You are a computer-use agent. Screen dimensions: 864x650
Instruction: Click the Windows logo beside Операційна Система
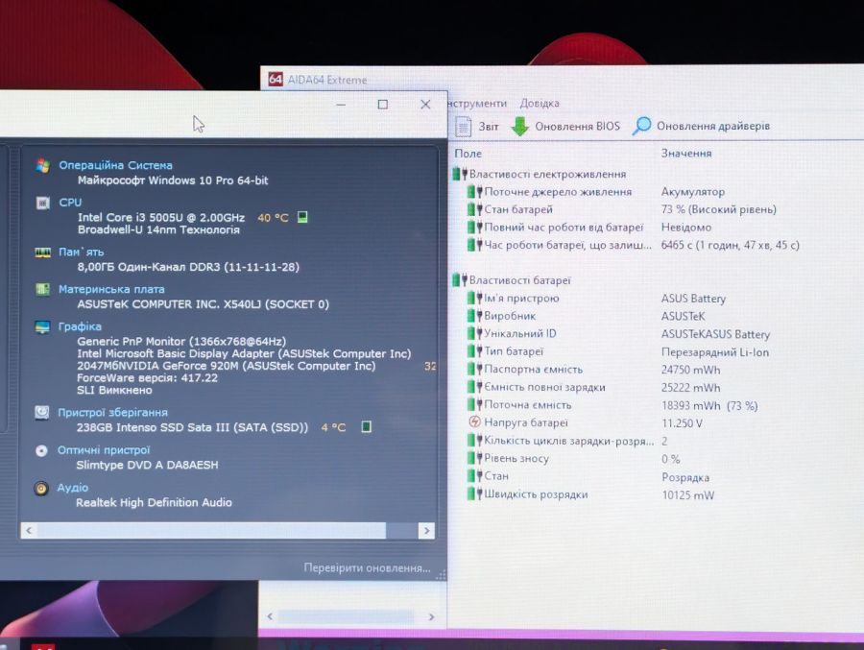point(42,165)
